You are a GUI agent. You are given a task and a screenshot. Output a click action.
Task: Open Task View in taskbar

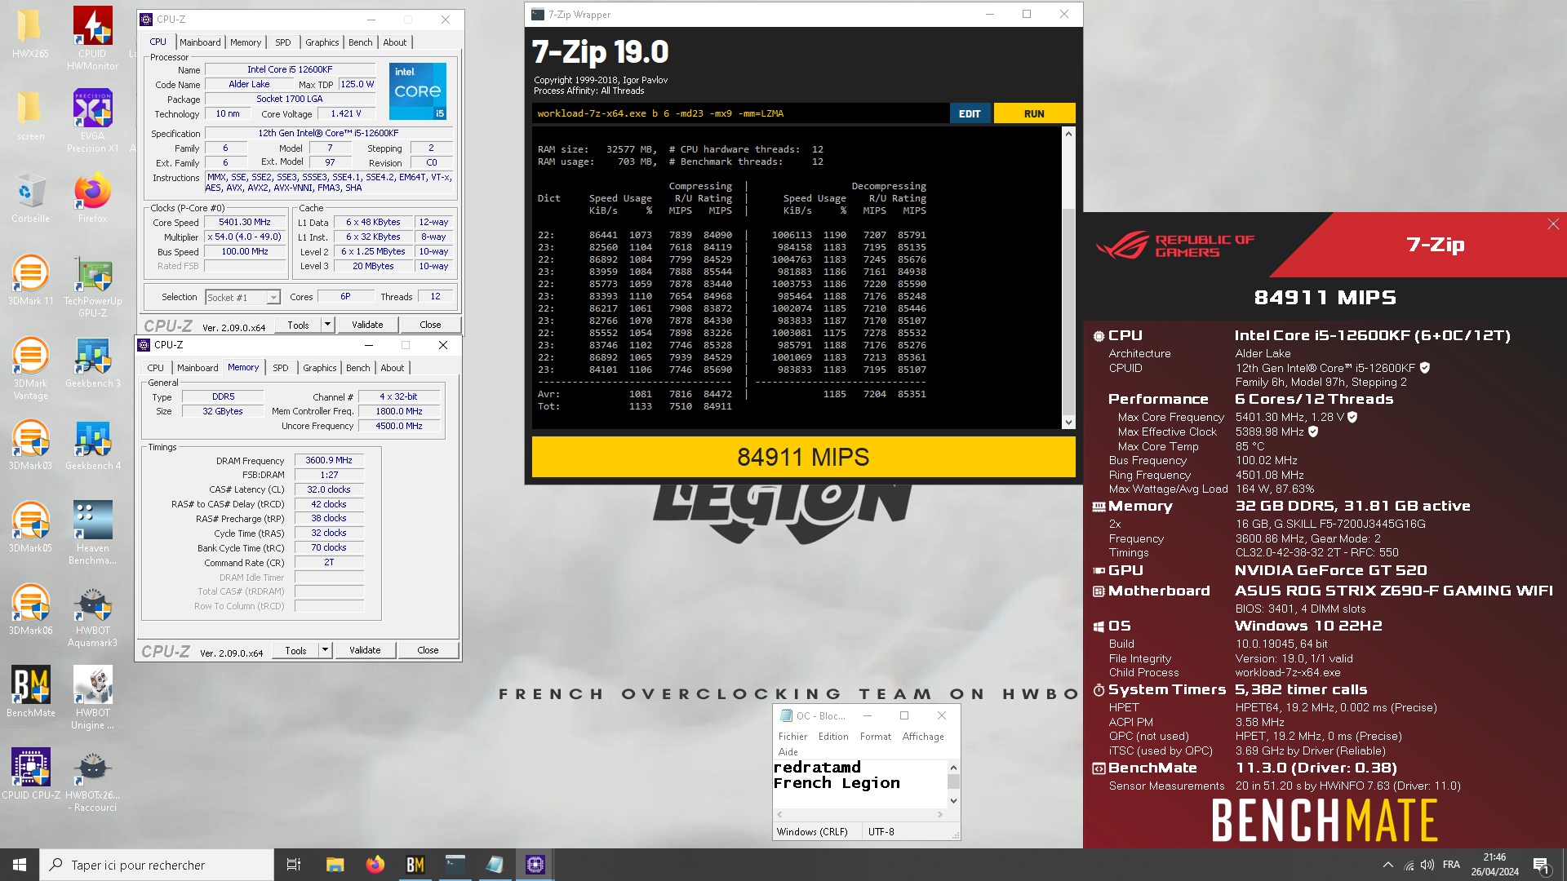tap(294, 865)
